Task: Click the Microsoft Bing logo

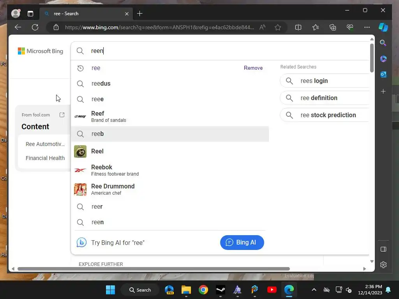Action: click(41, 51)
